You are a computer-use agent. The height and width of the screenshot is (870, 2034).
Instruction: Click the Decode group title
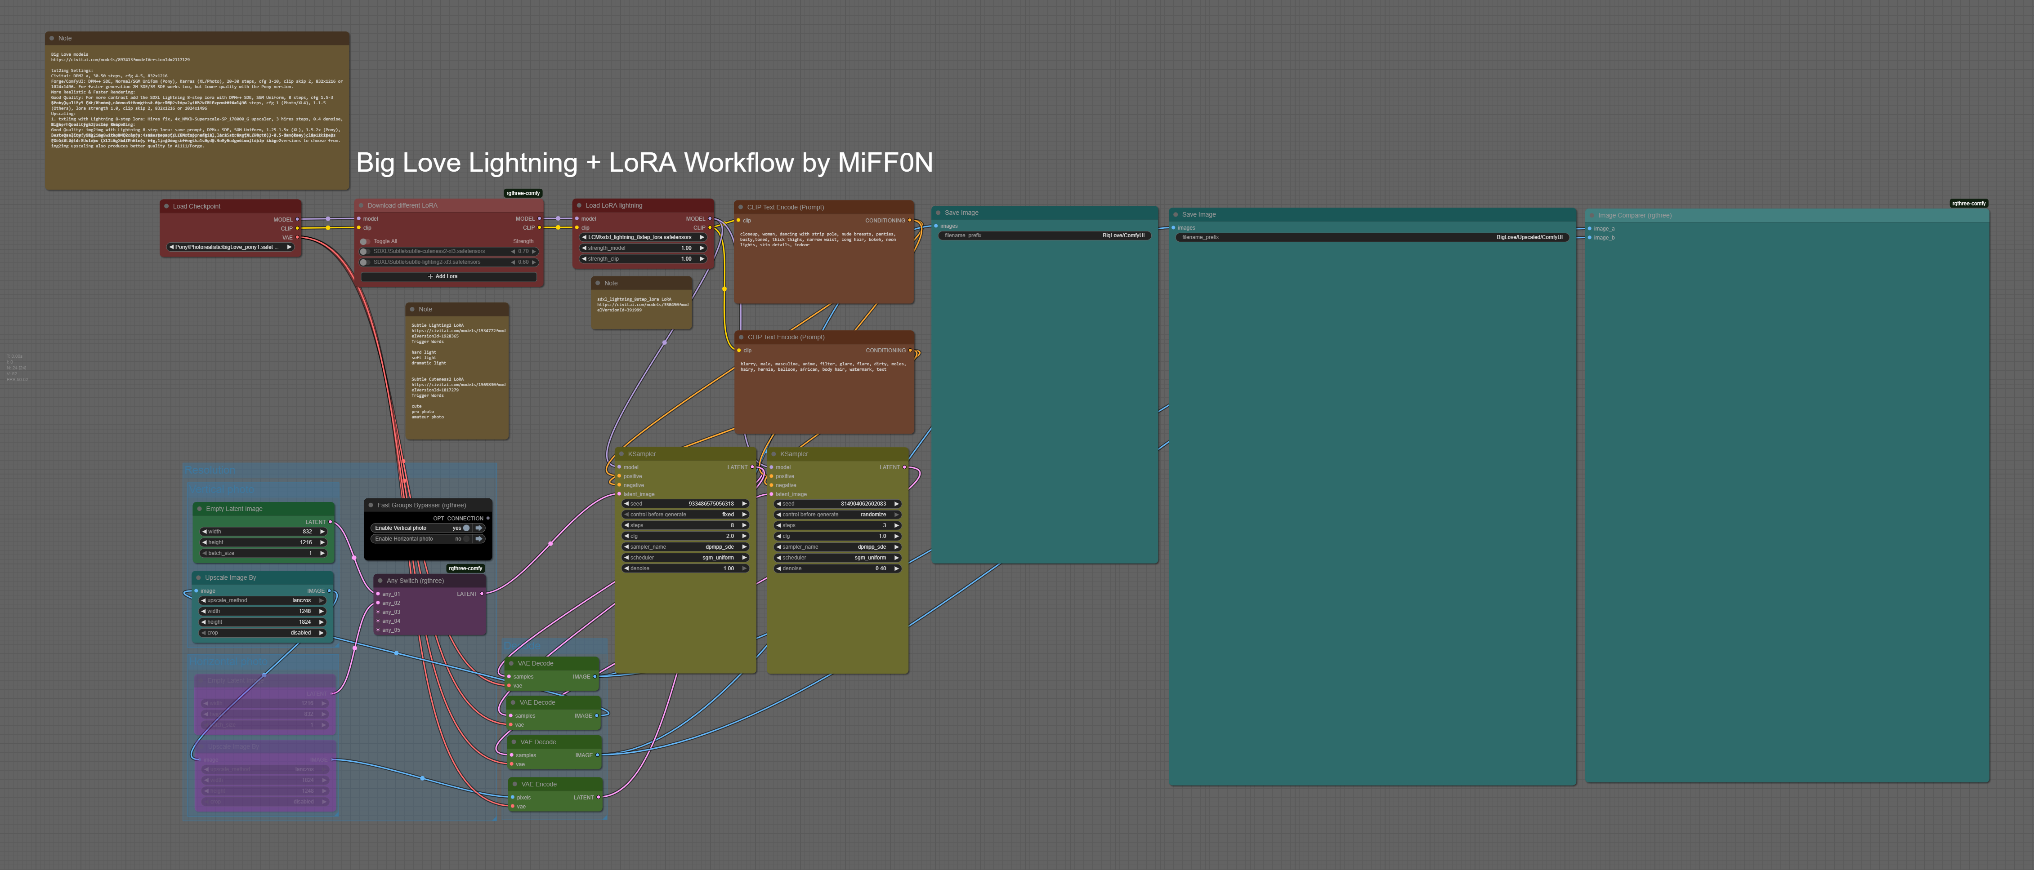(522, 646)
